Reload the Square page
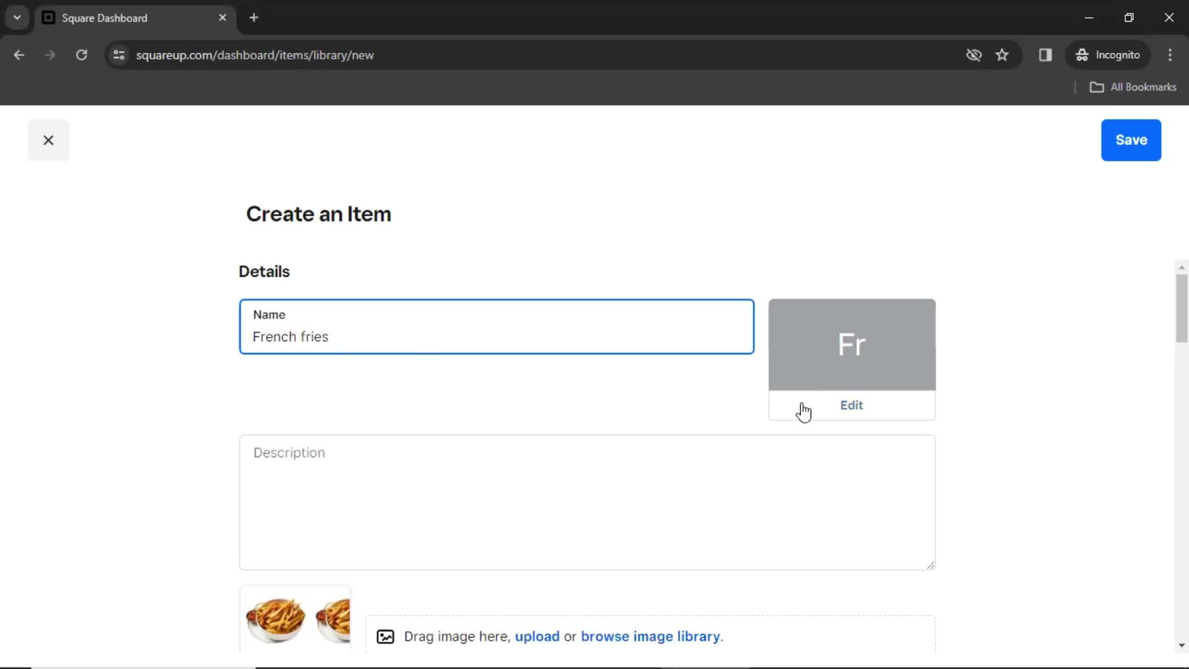Image resolution: width=1189 pixels, height=669 pixels. tap(81, 55)
